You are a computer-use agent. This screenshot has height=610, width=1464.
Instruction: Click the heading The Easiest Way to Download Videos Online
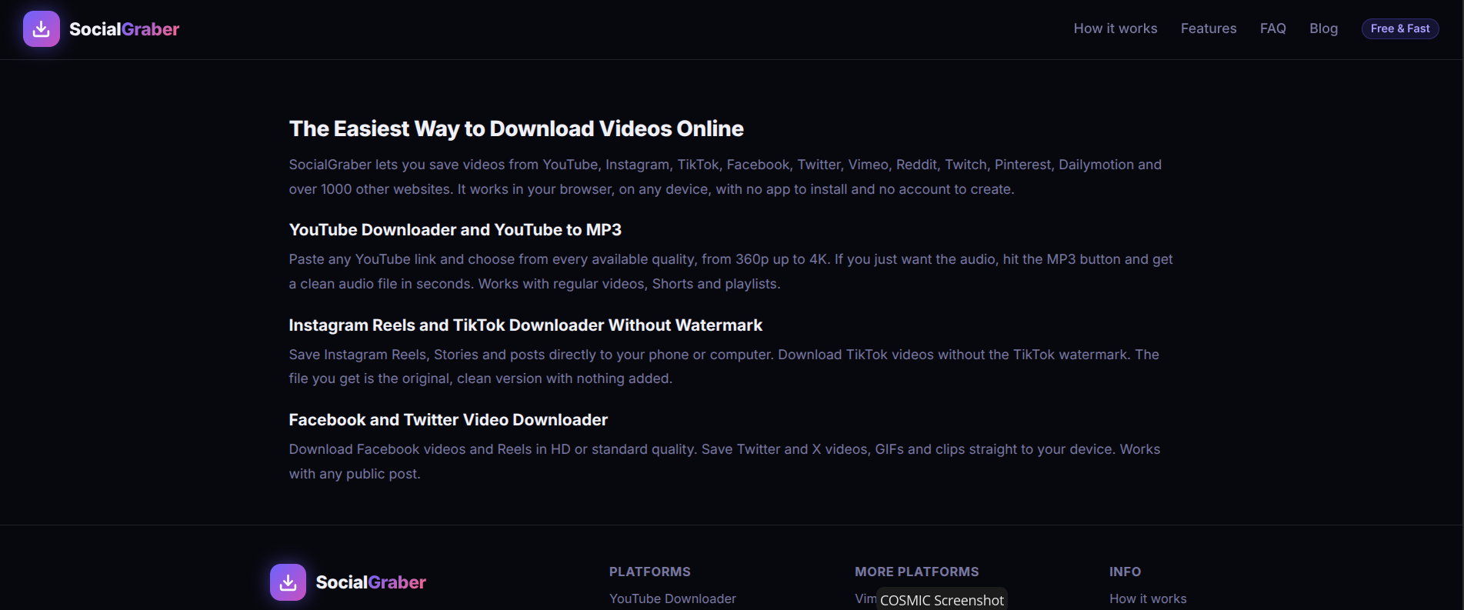pyautogui.click(x=516, y=128)
